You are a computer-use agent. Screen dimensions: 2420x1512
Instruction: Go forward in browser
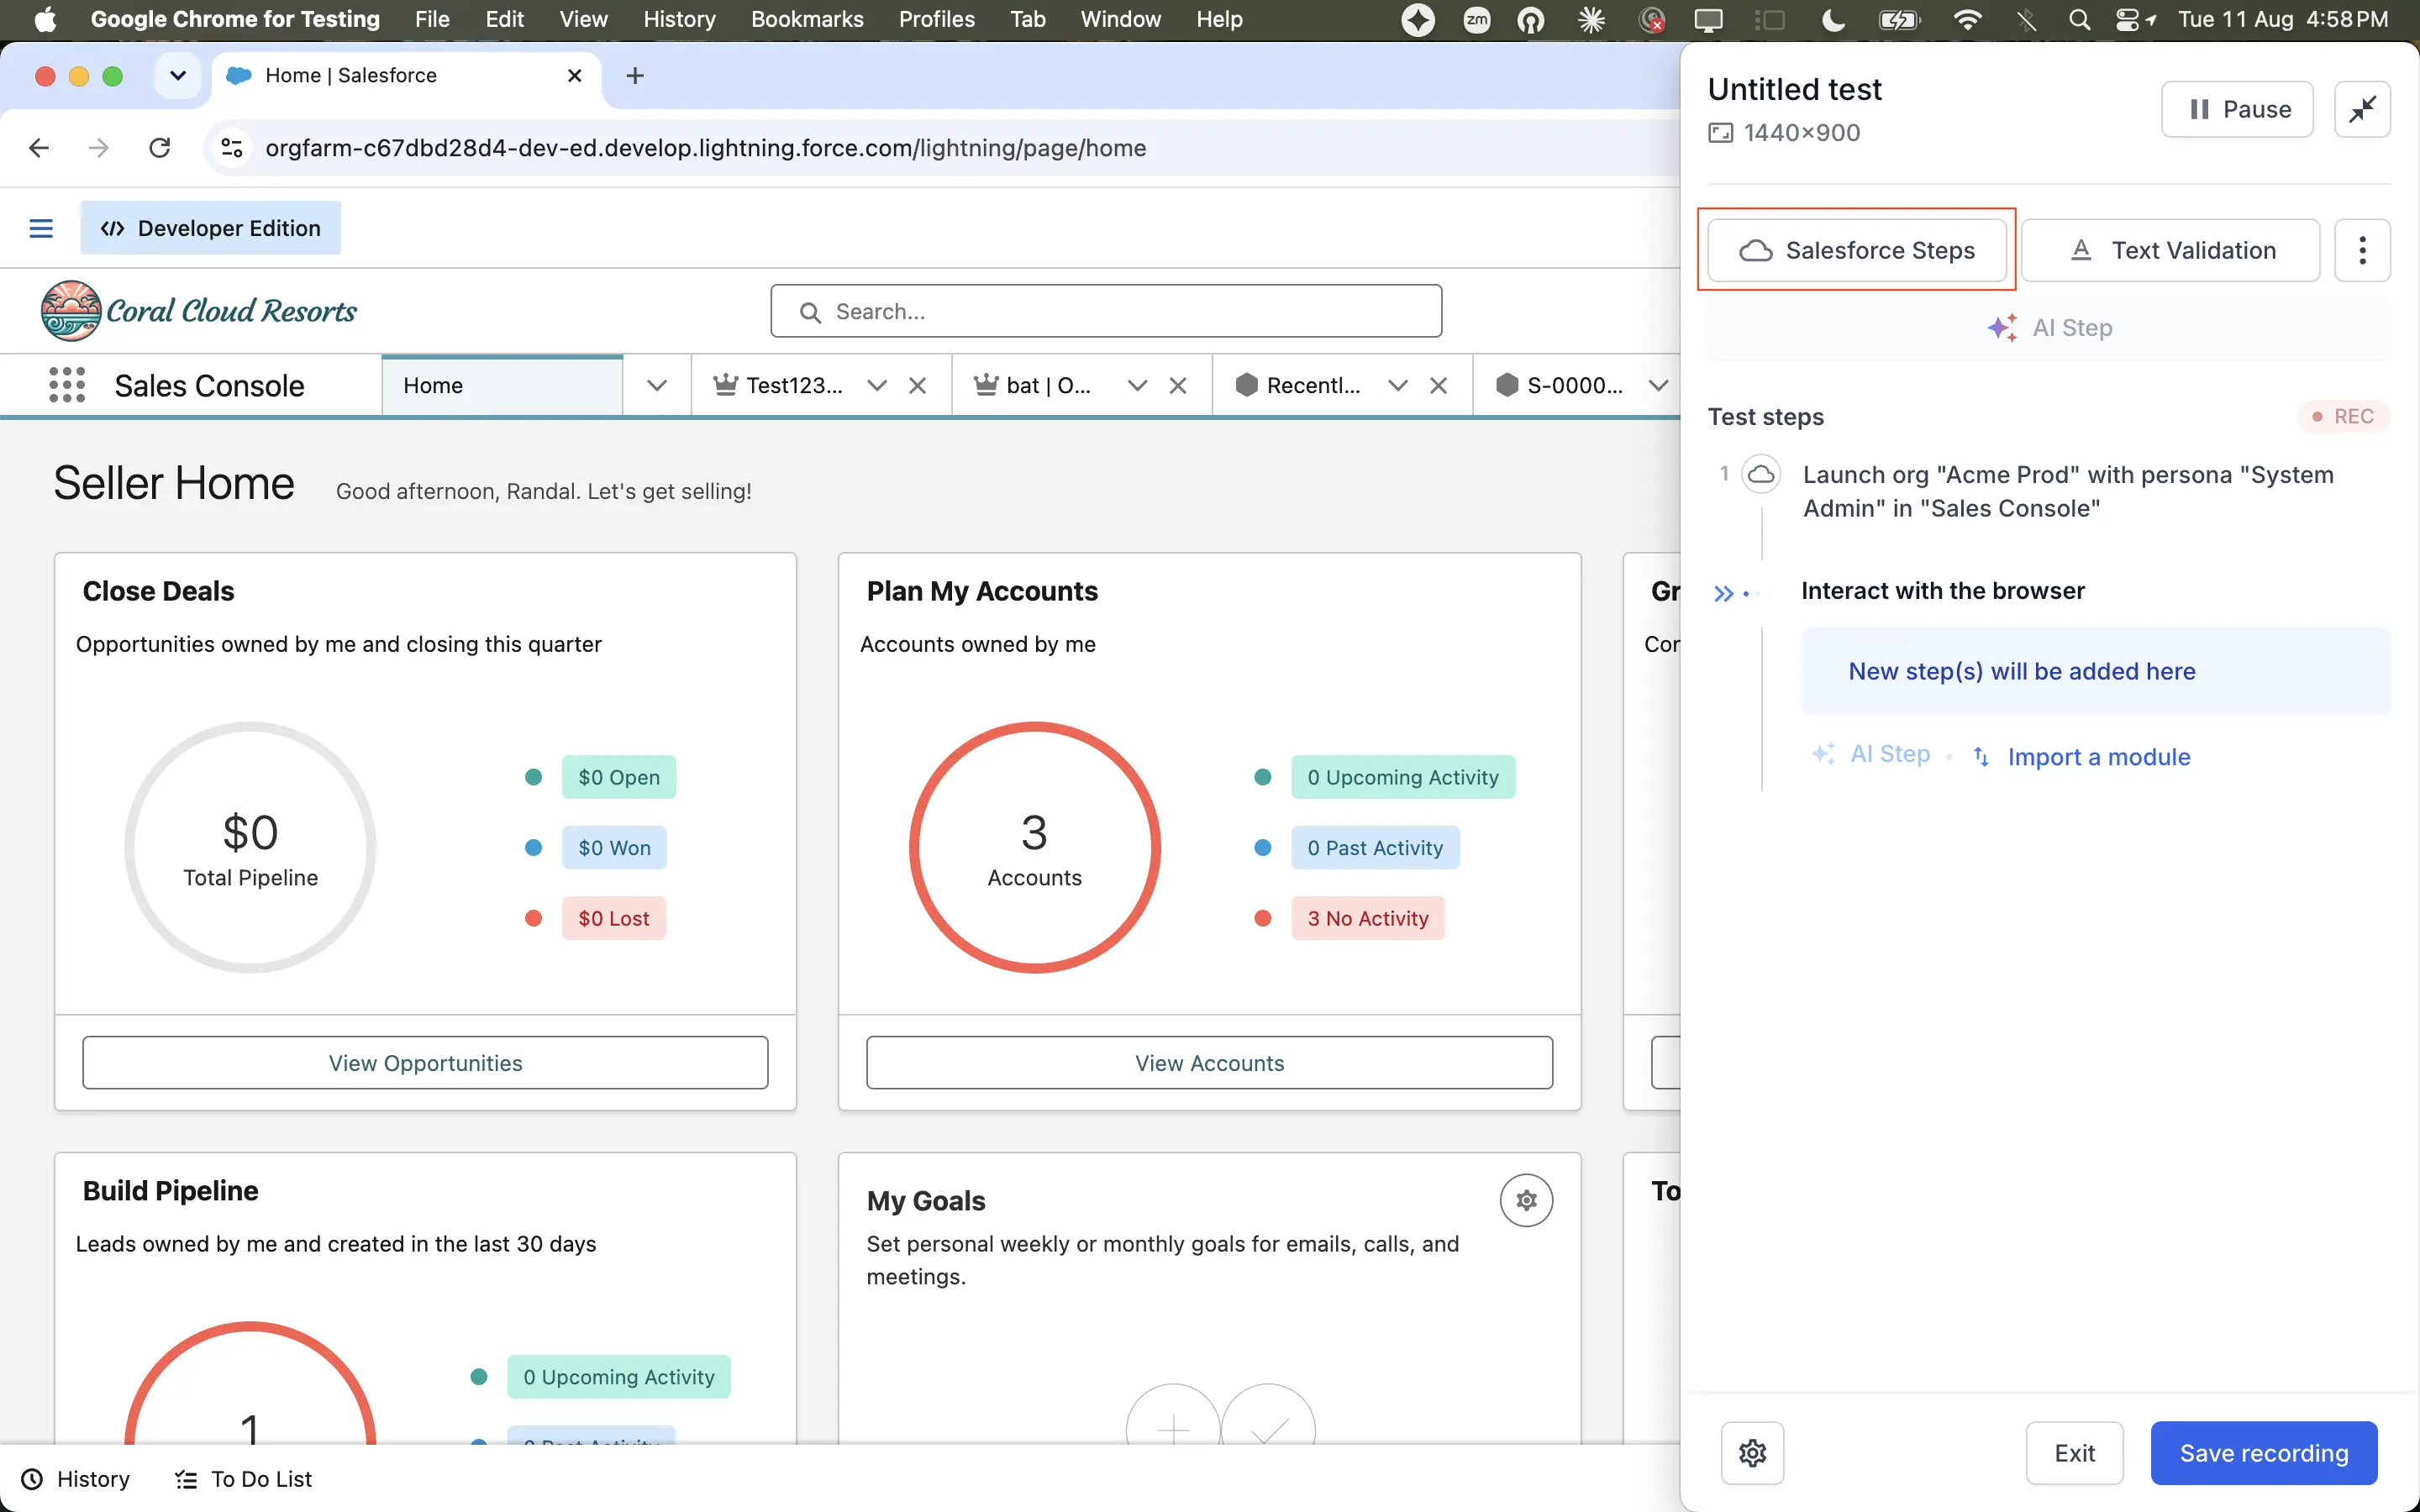pos(99,148)
